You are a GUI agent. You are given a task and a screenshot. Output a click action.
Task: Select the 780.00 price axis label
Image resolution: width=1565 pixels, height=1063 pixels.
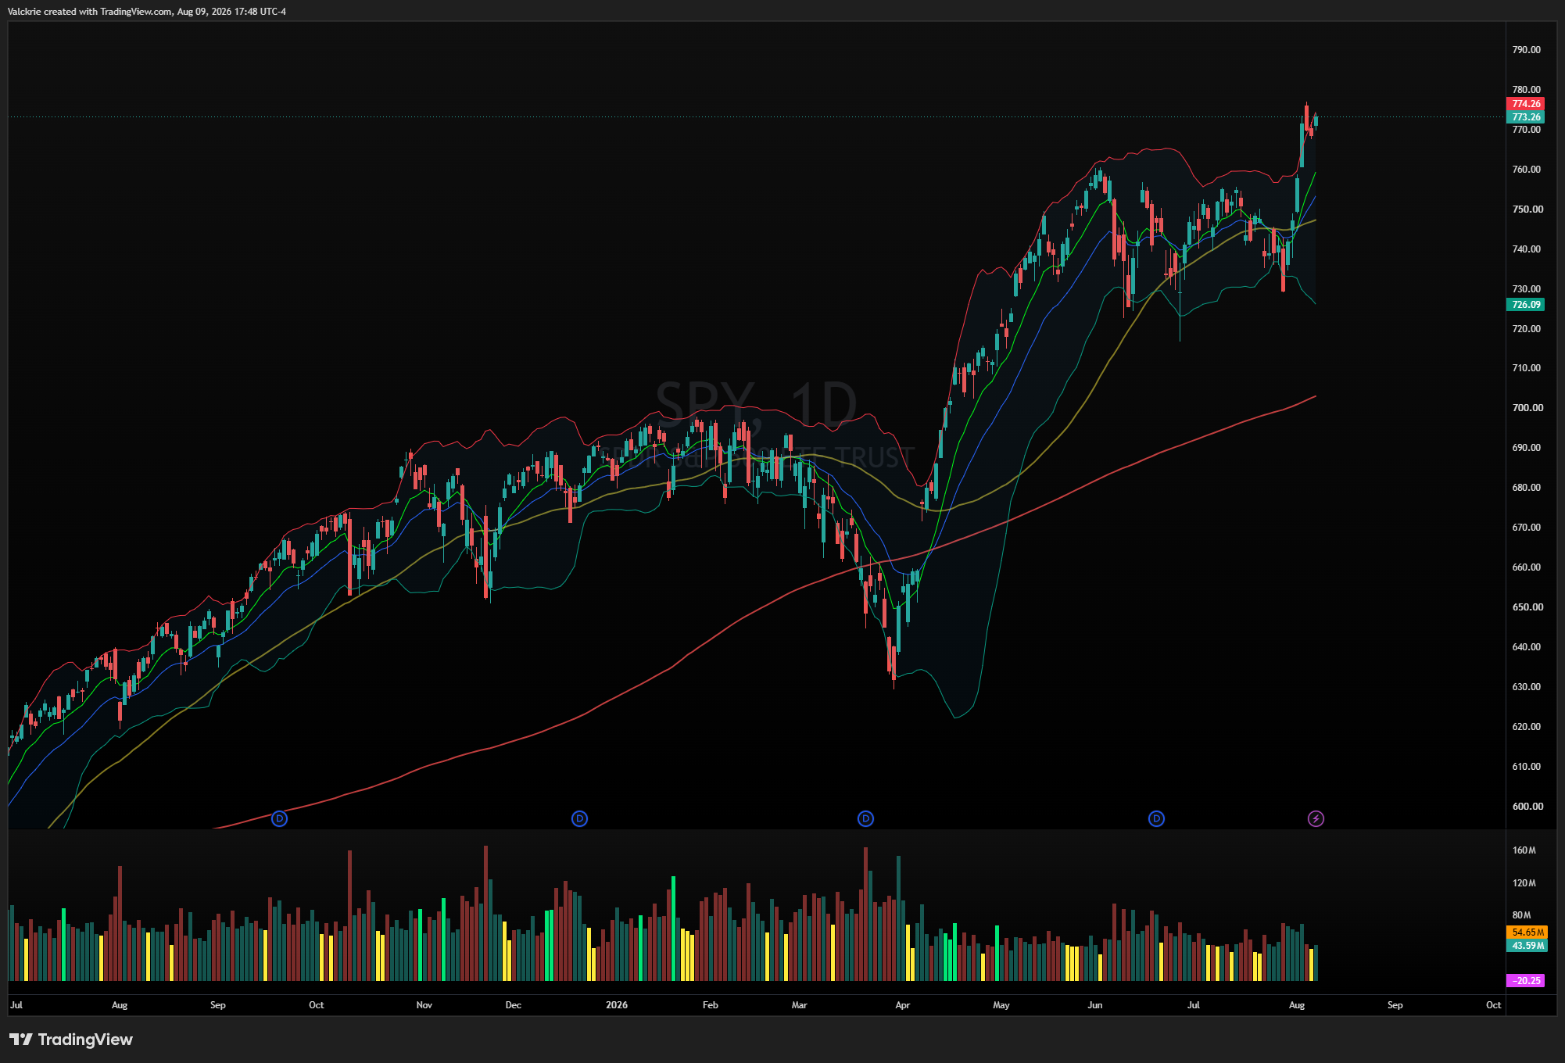[1526, 90]
